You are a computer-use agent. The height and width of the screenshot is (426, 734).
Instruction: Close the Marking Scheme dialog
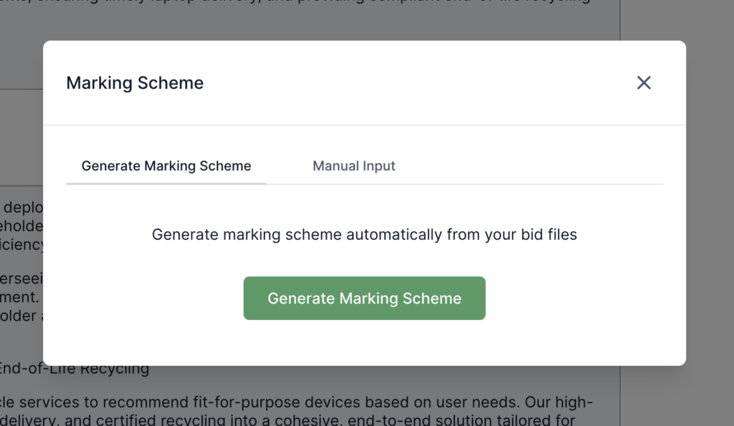pyautogui.click(x=644, y=83)
